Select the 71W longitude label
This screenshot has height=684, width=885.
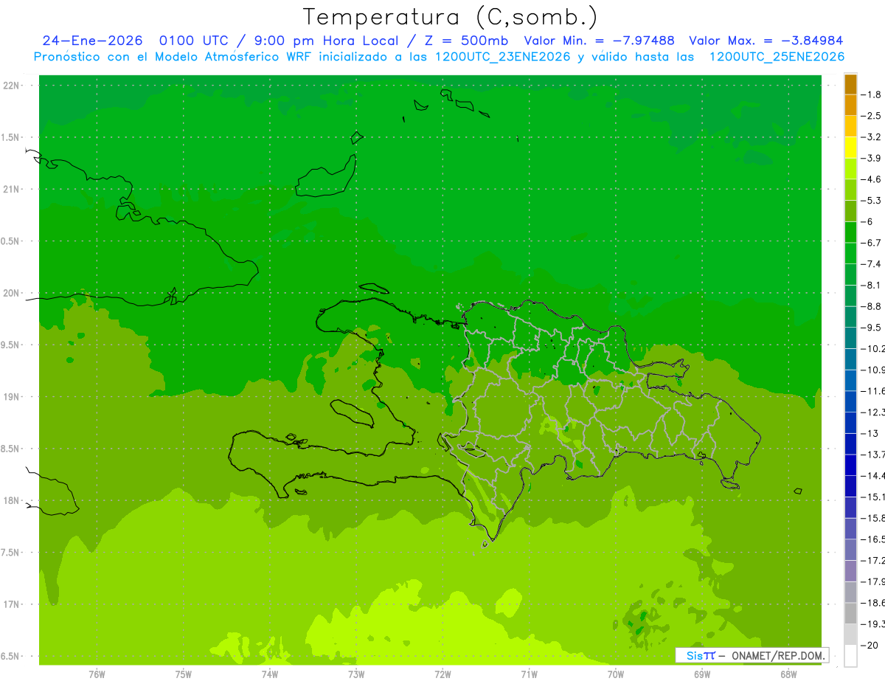(x=529, y=674)
